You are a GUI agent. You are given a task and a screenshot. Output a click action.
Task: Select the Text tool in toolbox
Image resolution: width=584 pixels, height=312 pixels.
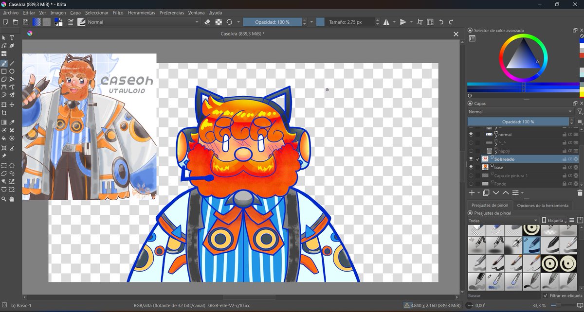12,38
